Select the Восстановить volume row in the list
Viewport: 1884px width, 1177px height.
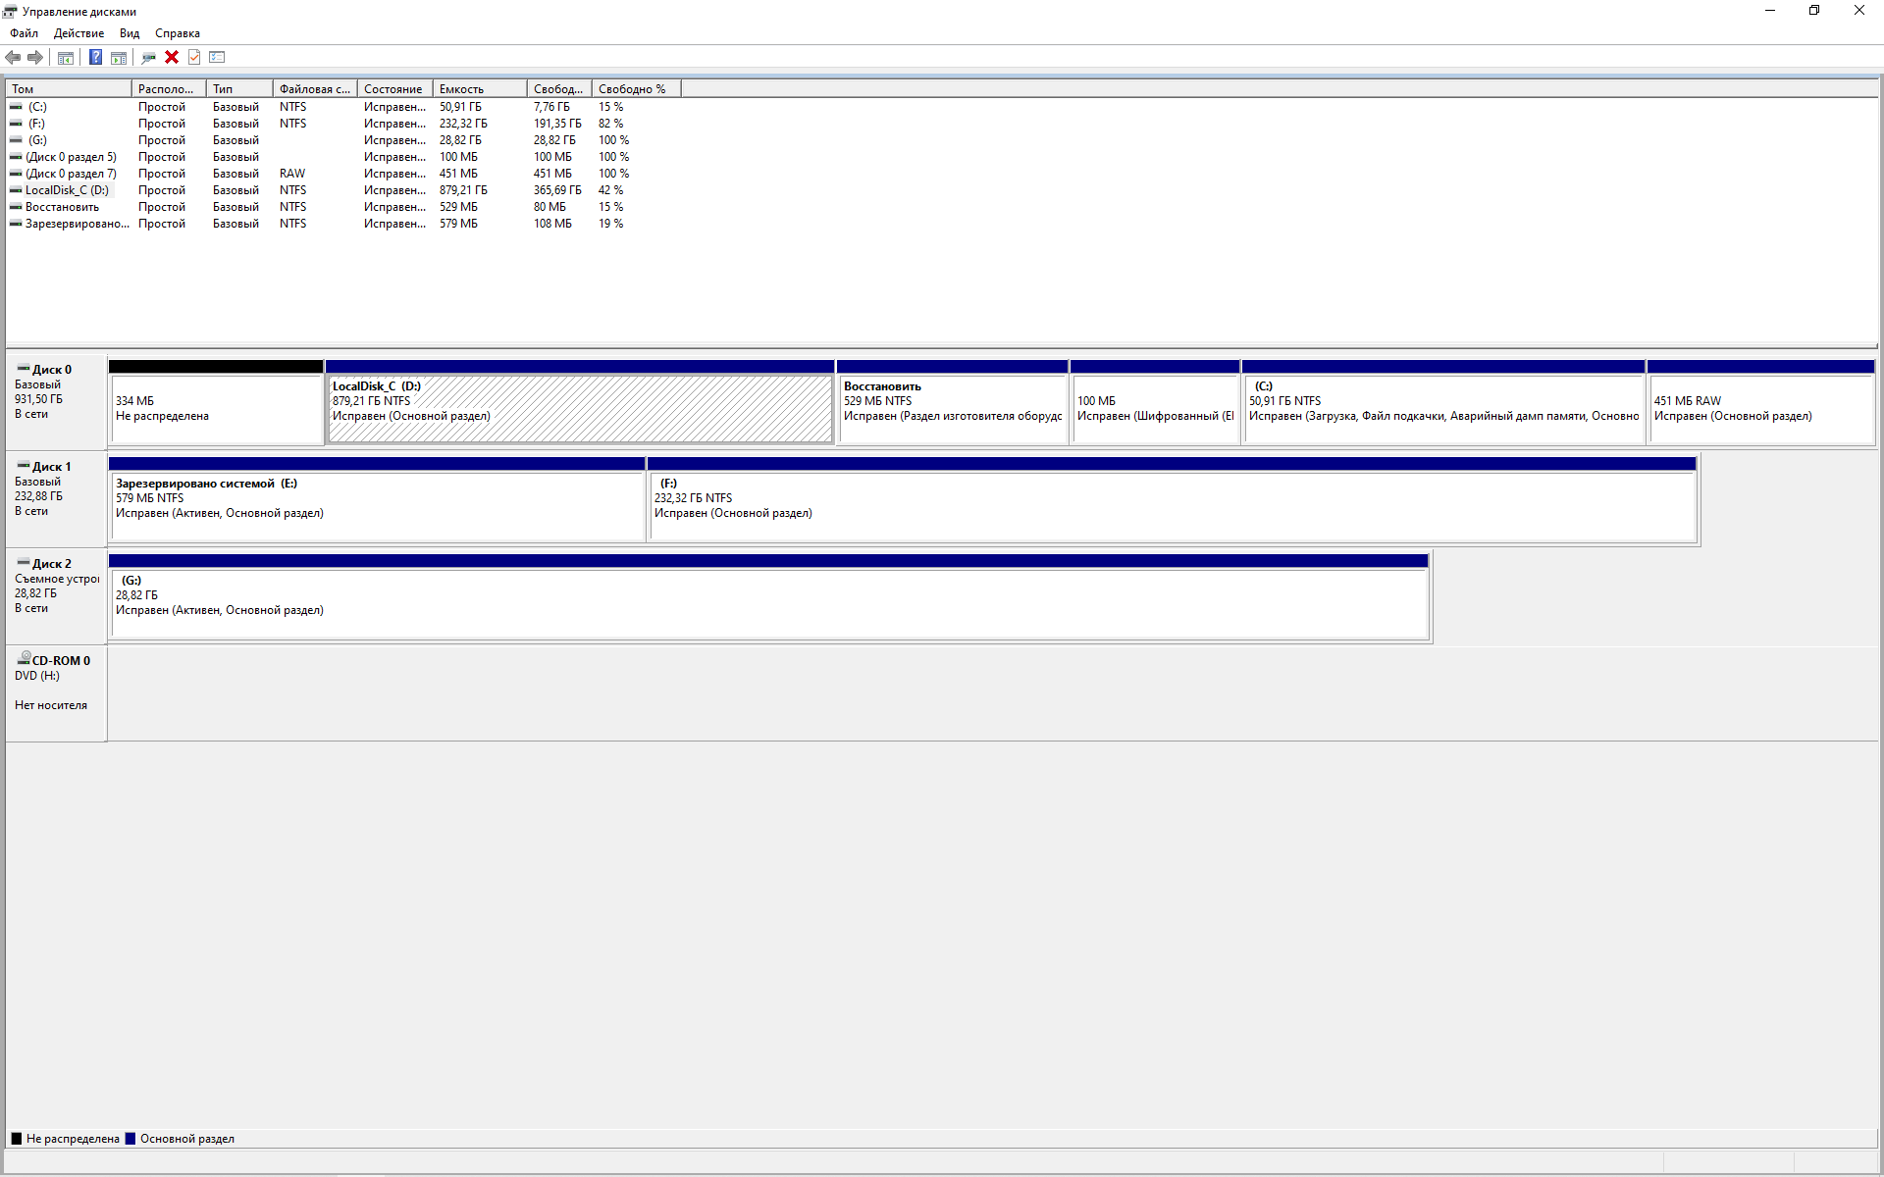[x=343, y=207]
